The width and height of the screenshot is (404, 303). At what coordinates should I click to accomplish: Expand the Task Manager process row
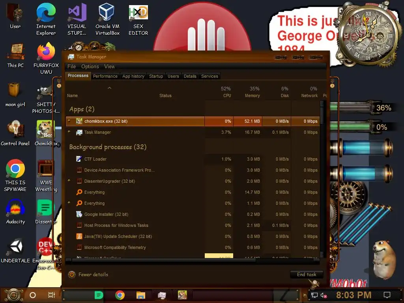tap(69, 132)
